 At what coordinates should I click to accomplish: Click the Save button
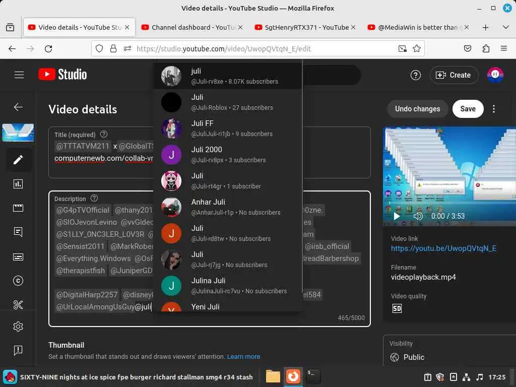(468, 109)
